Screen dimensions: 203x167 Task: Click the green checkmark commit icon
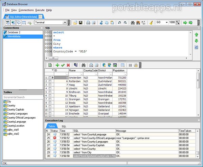click(x=63, y=65)
